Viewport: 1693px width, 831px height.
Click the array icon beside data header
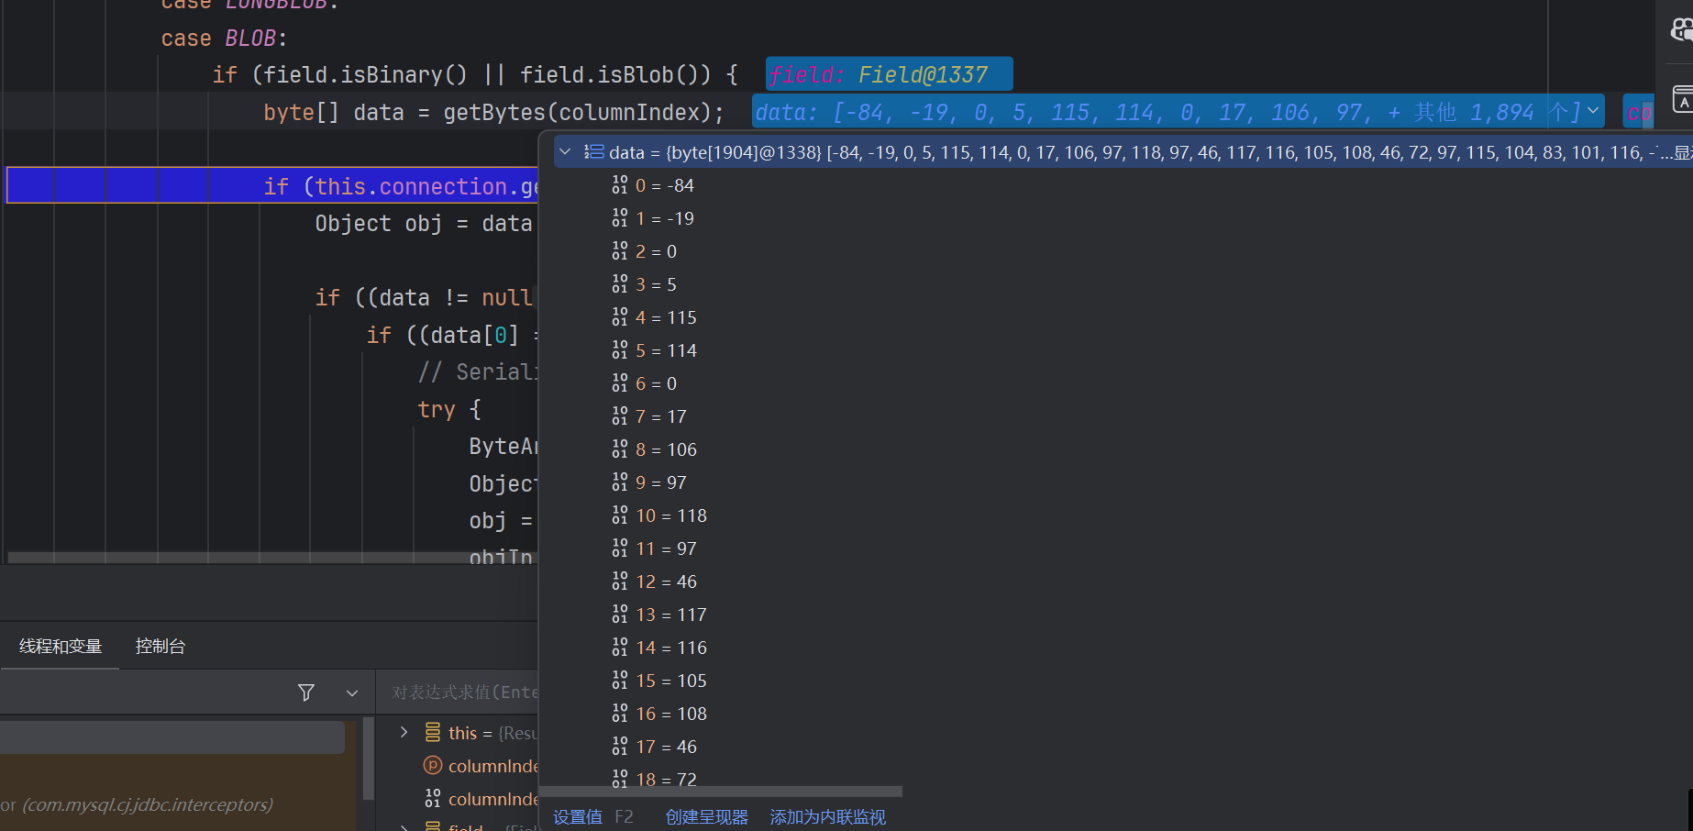click(x=594, y=152)
